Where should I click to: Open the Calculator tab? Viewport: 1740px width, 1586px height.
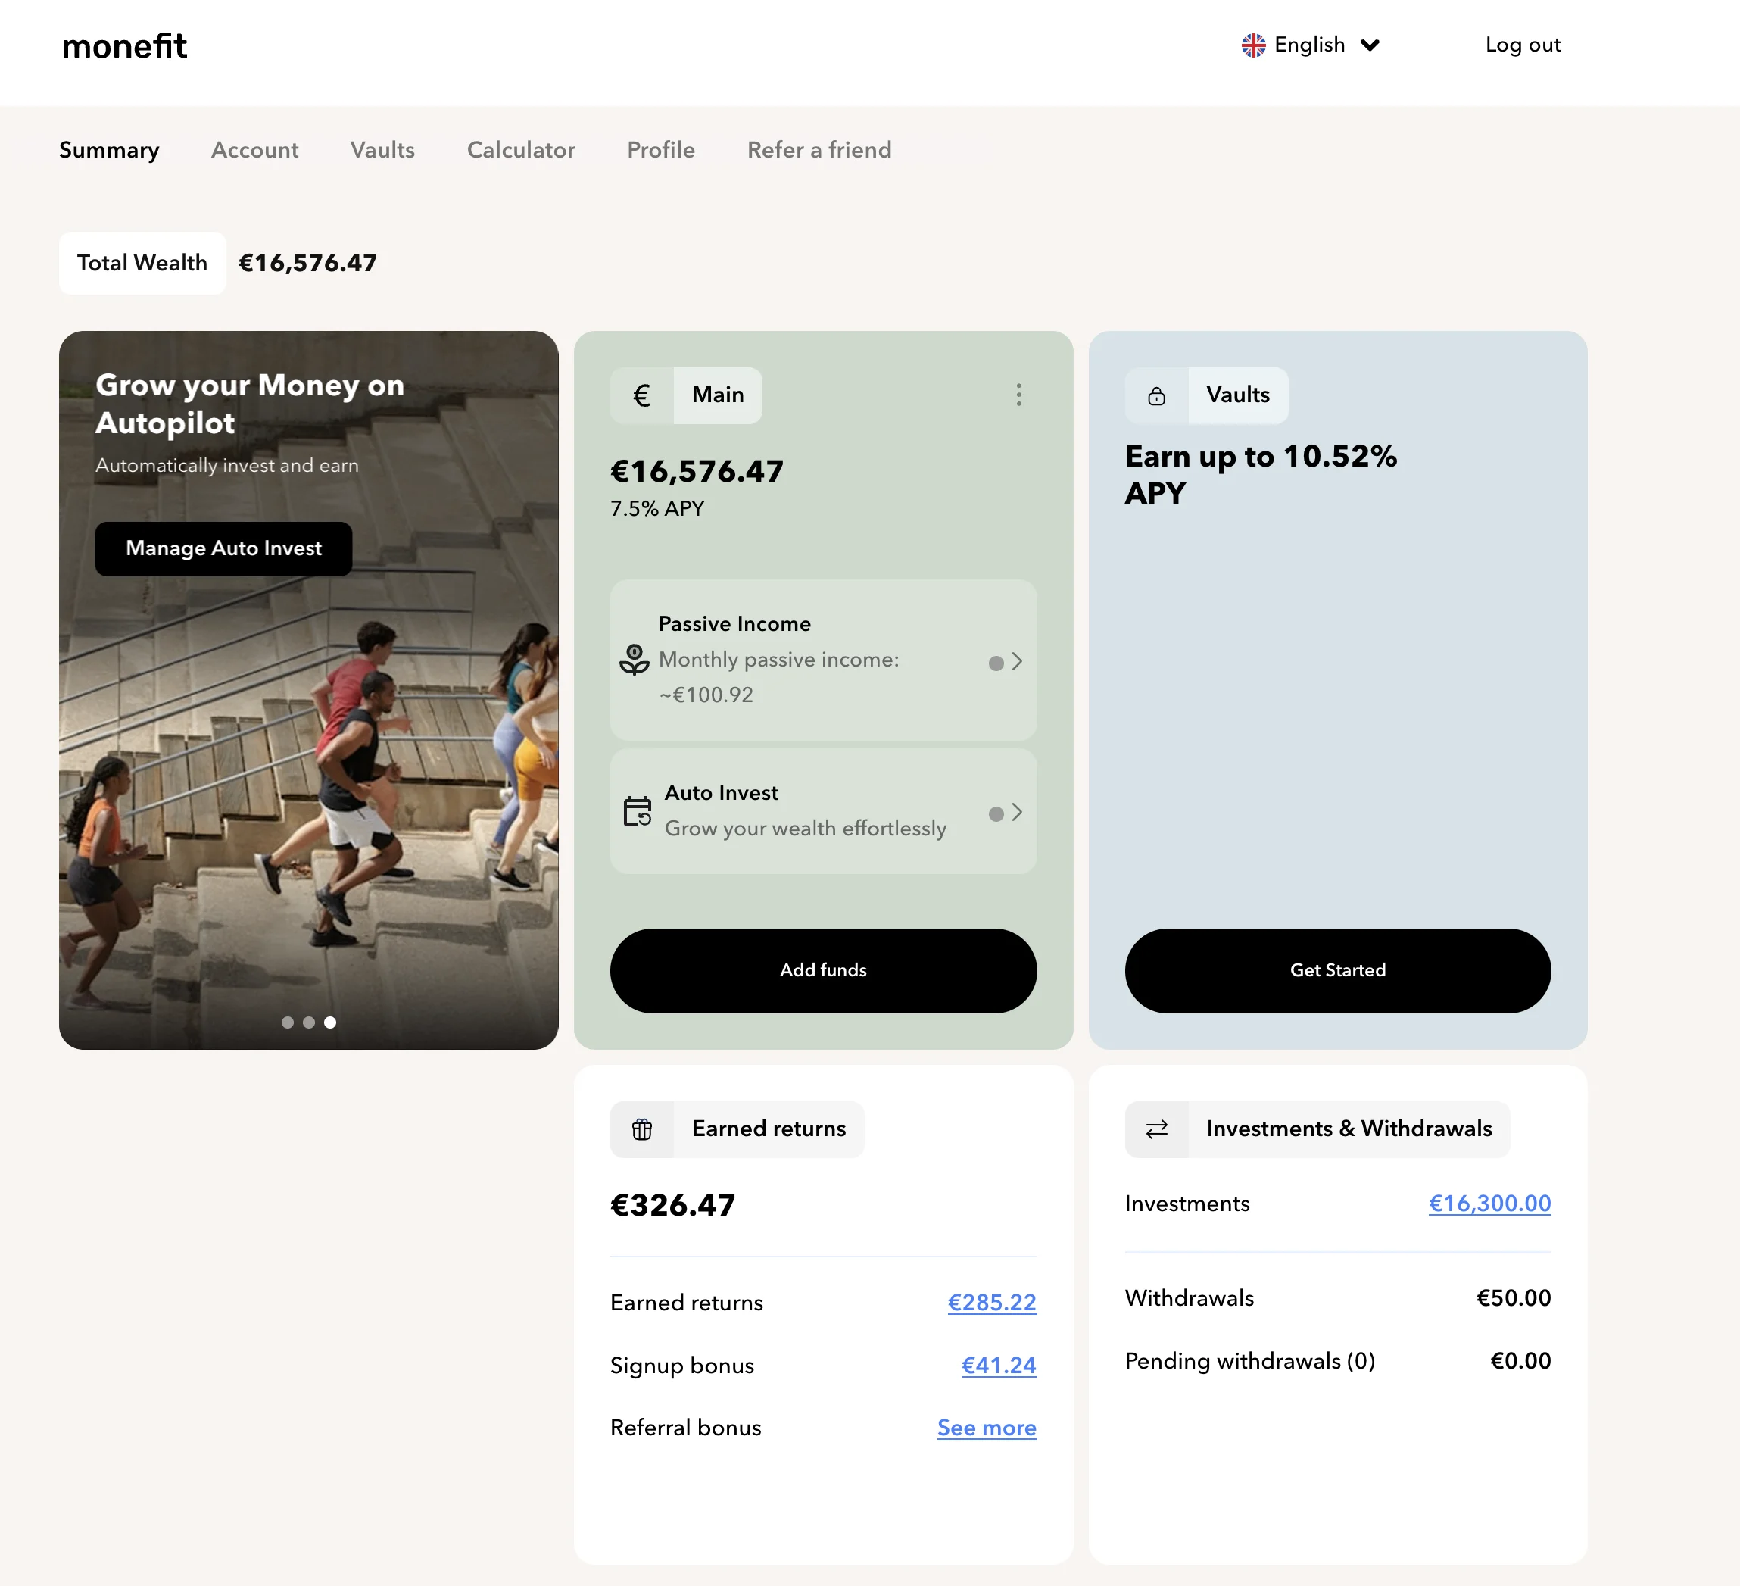click(520, 150)
